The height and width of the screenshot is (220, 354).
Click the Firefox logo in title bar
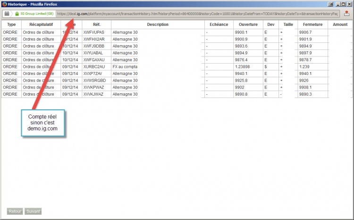click(x=4, y=4)
